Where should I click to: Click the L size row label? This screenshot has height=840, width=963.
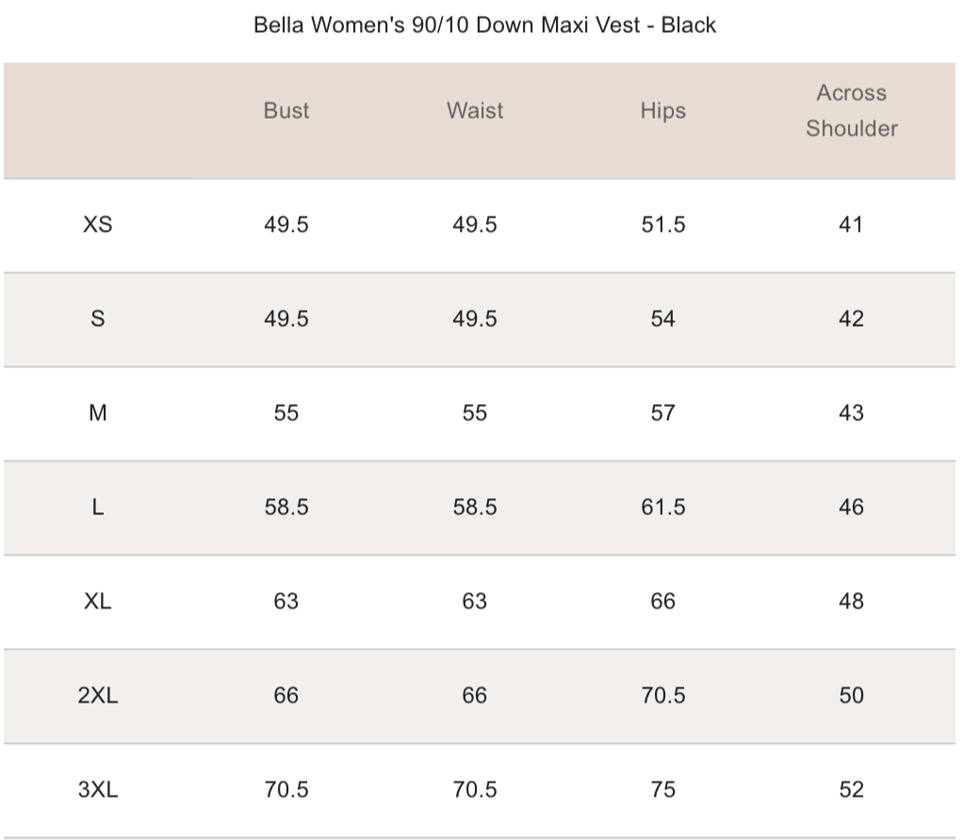tap(98, 507)
